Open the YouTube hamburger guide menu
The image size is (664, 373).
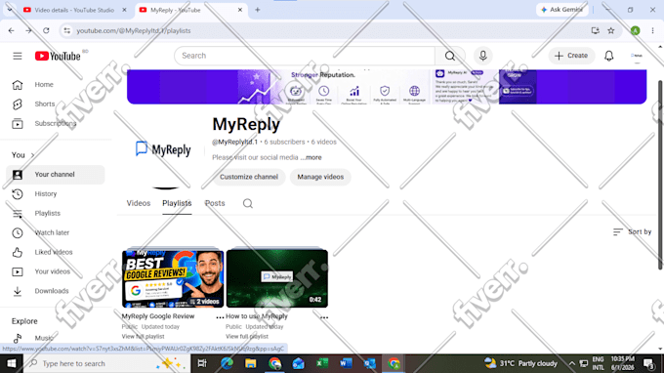[x=18, y=56]
